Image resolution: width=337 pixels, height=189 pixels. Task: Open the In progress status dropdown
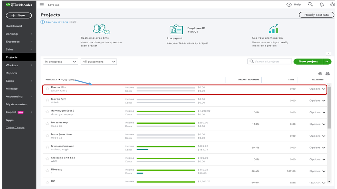[61, 62]
